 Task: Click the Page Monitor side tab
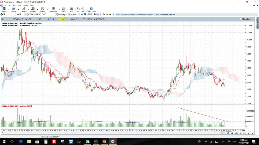tap(257, 23)
